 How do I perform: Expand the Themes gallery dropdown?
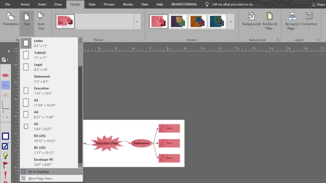click(137, 22)
